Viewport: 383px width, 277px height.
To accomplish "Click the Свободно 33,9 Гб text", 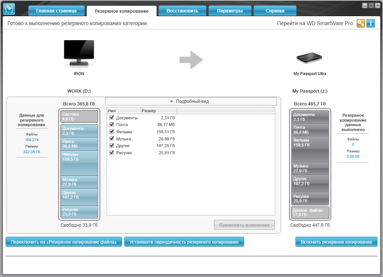I will pos(79,225).
